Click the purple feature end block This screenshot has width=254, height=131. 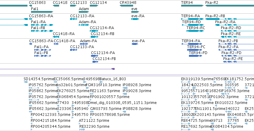(x=113, y=69)
